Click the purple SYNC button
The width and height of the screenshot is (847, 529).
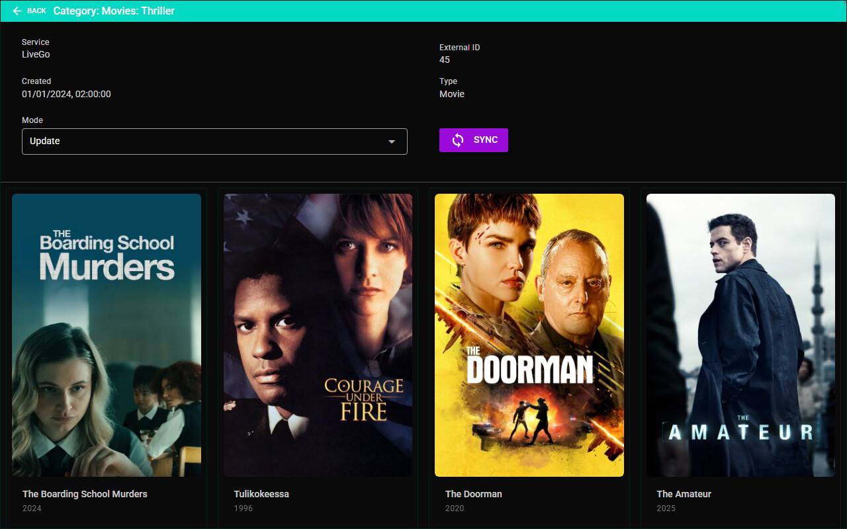(x=474, y=140)
